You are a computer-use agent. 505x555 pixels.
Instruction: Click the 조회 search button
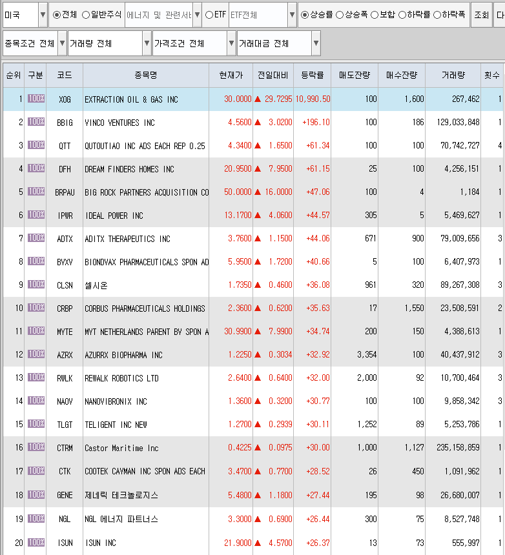pyautogui.click(x=481, y=15)
